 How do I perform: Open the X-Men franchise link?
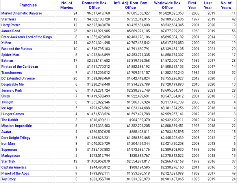(6, 43)
